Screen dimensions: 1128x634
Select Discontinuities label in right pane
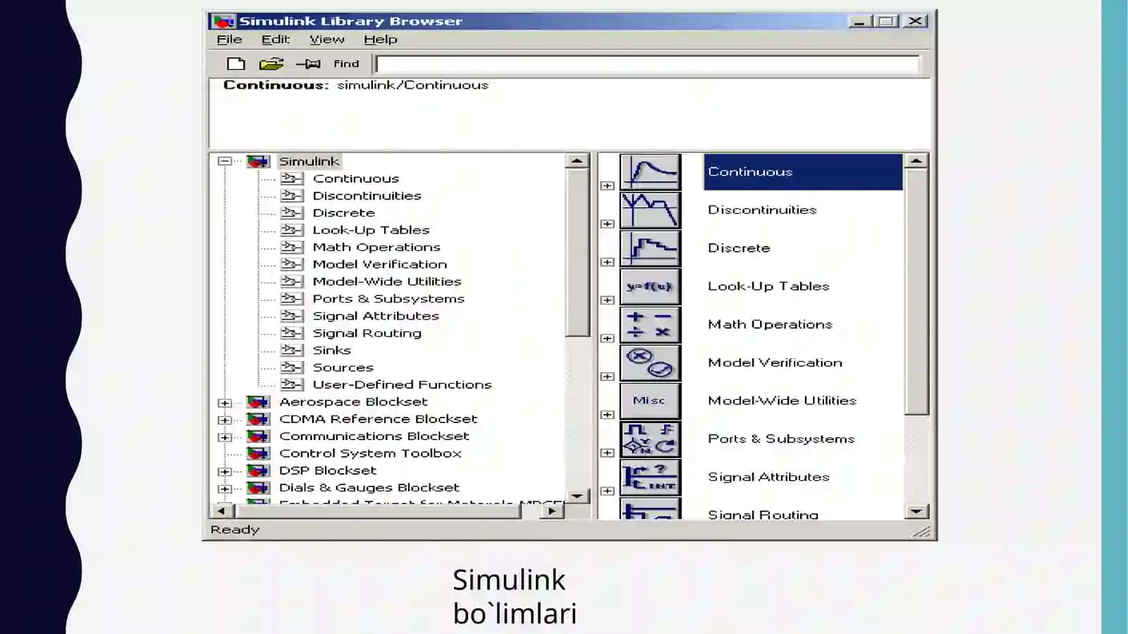[762, 210]
